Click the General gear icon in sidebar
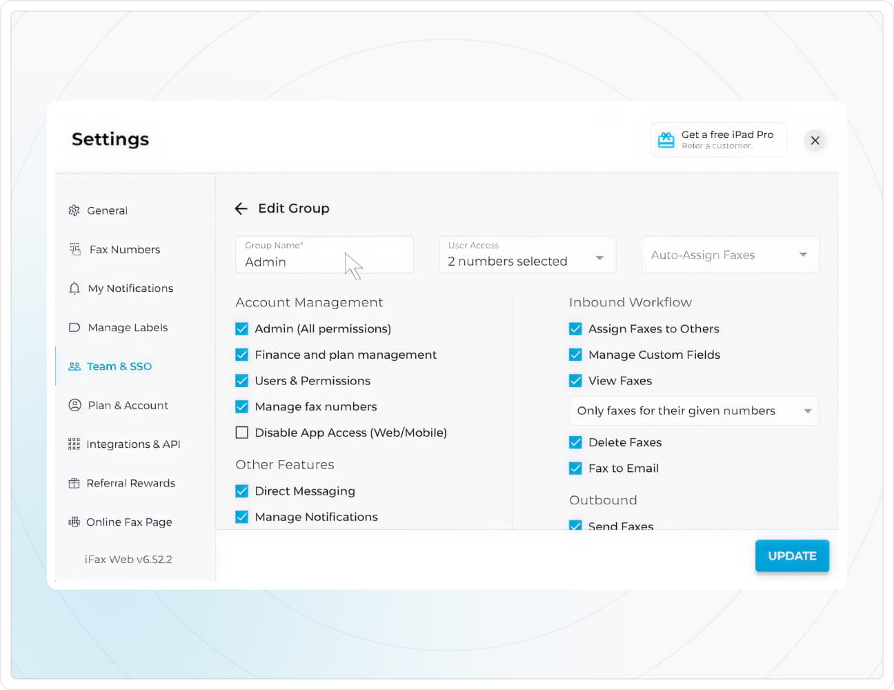The height and width of the screenshot is (690, 894). [x=74, y=210]
